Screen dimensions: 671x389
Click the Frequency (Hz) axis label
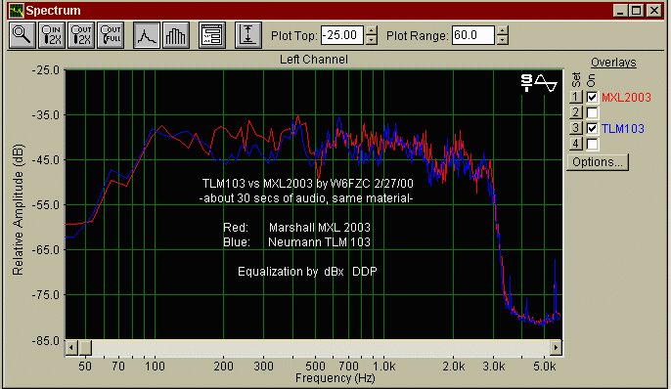pyautogui.click(x=335, y=378)
